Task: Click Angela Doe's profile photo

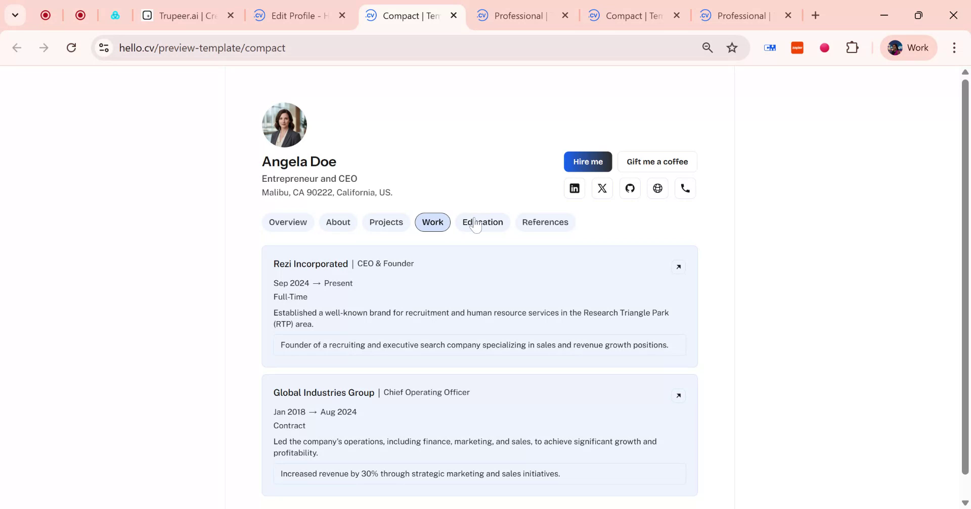Action: pyautogui.click(x=284, y=125)
